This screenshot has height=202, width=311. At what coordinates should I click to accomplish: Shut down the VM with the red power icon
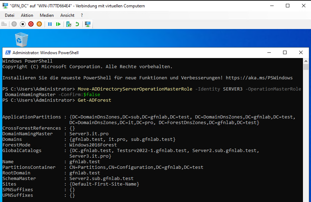[31, 24]
